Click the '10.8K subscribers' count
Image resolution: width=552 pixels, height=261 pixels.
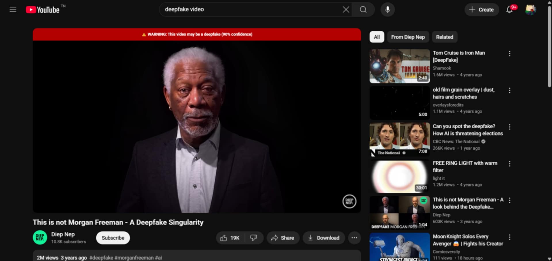[68, 242]
